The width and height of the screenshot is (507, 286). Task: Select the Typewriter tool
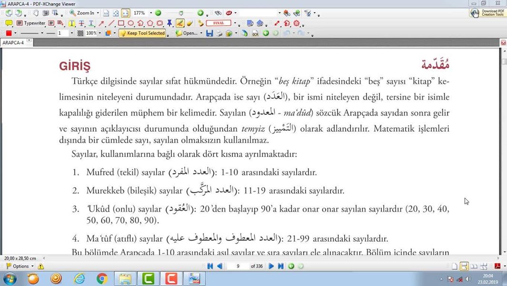pyautogui.click(x=31, y=23)
